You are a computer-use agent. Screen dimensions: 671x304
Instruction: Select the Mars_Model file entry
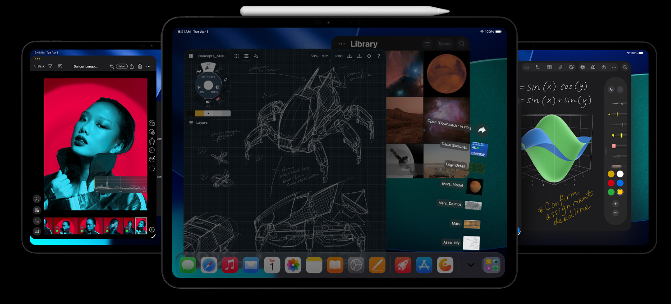pos(452,185)
